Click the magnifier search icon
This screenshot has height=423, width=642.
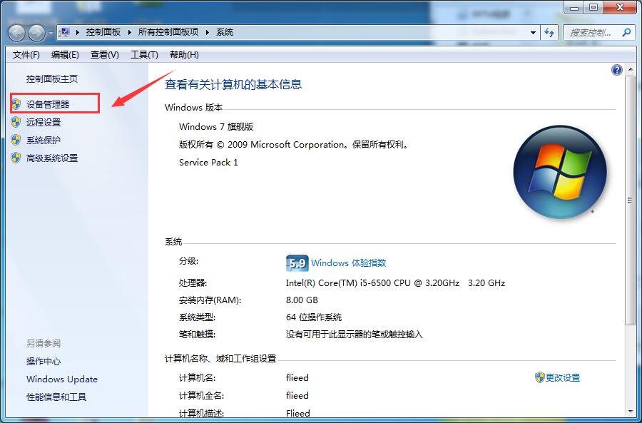pos(626,32)
